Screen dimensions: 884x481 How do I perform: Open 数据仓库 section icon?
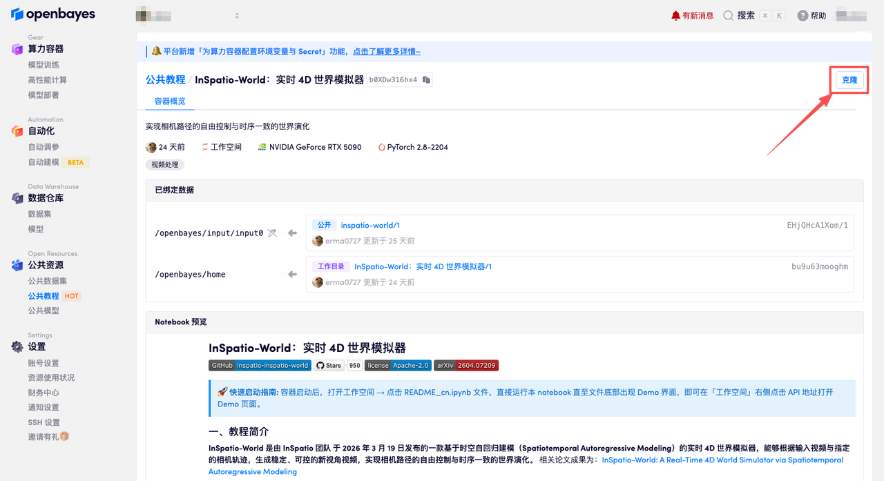[17, 198]
